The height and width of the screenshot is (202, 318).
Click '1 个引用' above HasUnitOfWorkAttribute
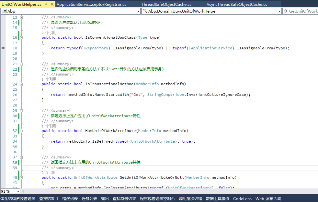(x=49, y=126)
